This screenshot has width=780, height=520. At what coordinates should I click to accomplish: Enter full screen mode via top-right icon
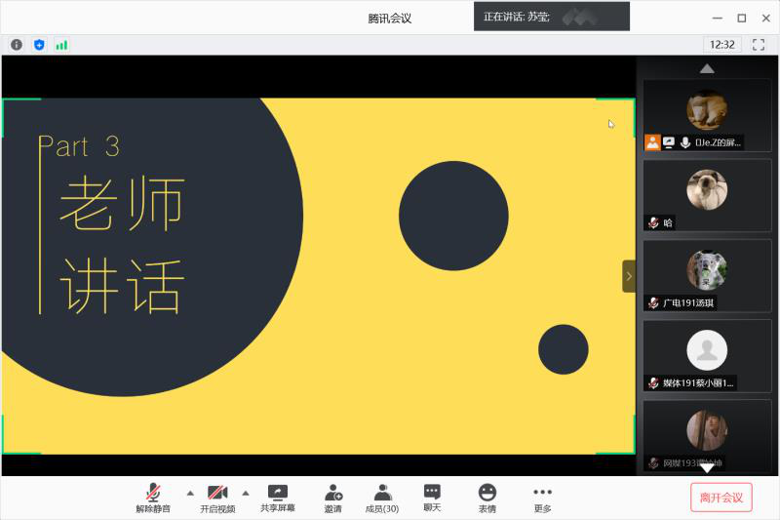(759, 44)
